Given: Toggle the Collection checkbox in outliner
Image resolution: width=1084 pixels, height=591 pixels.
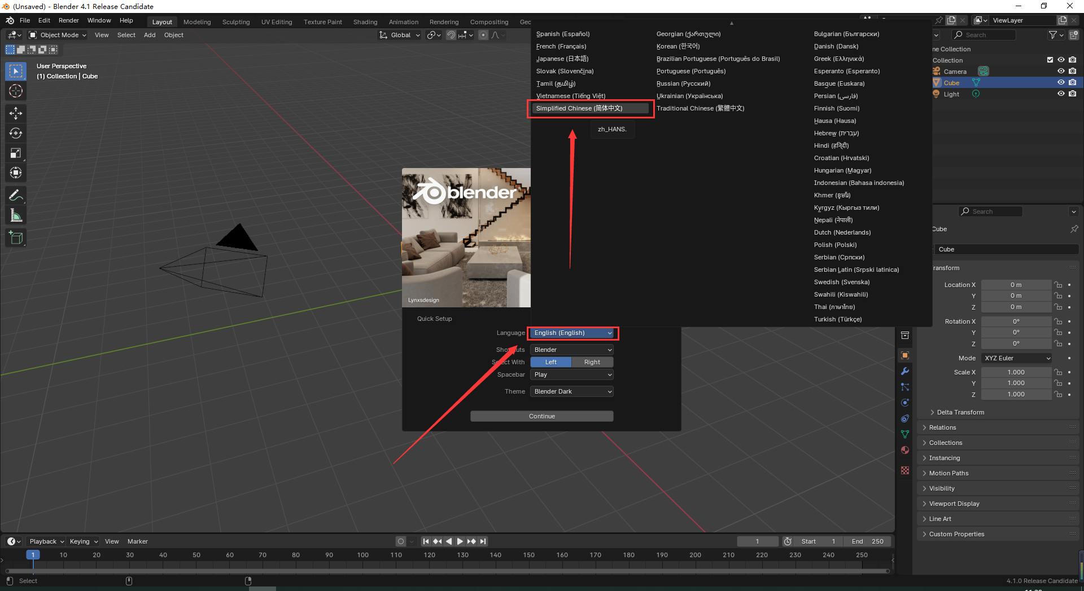Looking at the screenshot, I should click(1050, 60).
